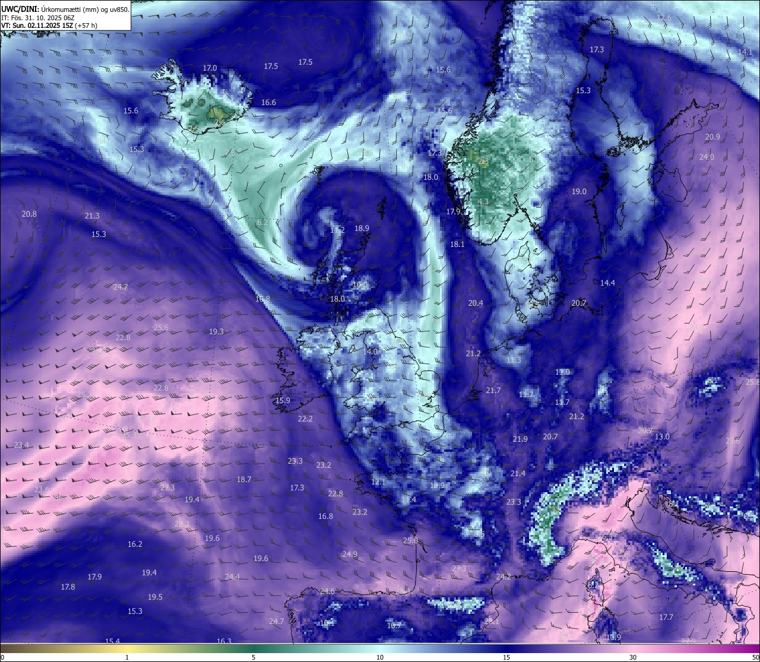
Task: Click the 25.6 value label
Action: [x=161, y=328]
